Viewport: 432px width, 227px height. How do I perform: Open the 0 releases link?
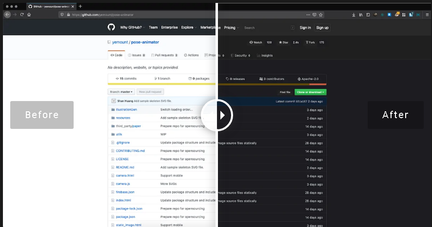[236, 79]
